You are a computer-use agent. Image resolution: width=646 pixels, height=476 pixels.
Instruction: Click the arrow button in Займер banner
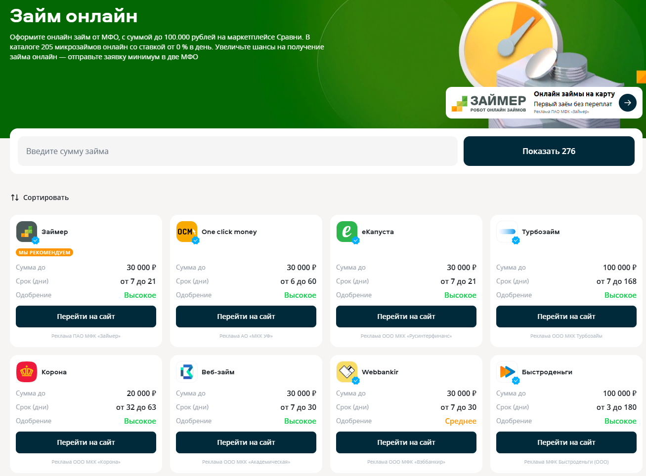coord(628,103)
